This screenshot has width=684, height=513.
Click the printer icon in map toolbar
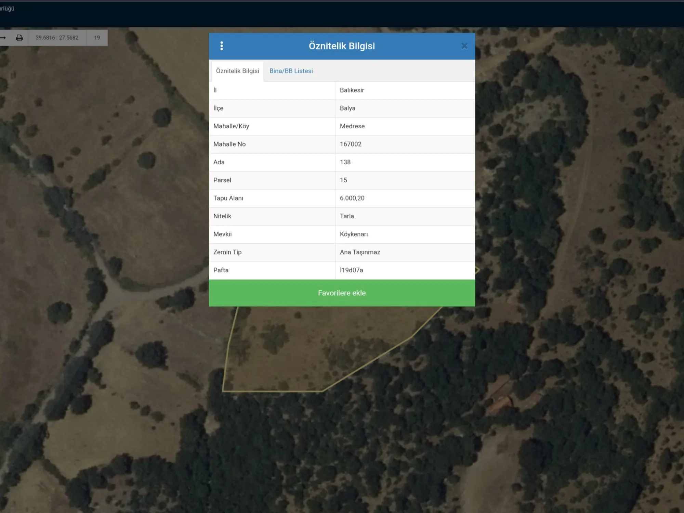[x=19, y=38]
